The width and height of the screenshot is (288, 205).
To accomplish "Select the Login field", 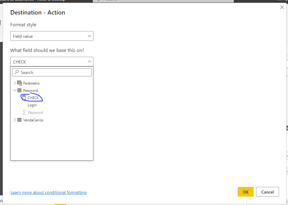I will 32,105.
